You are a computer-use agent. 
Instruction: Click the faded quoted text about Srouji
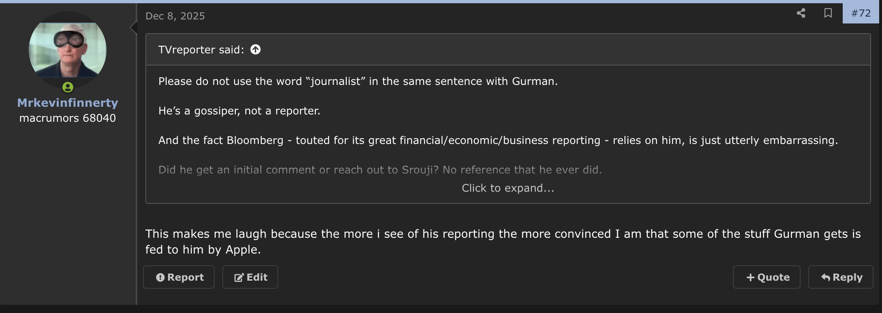pyautogui.click(x=380, y=169)
